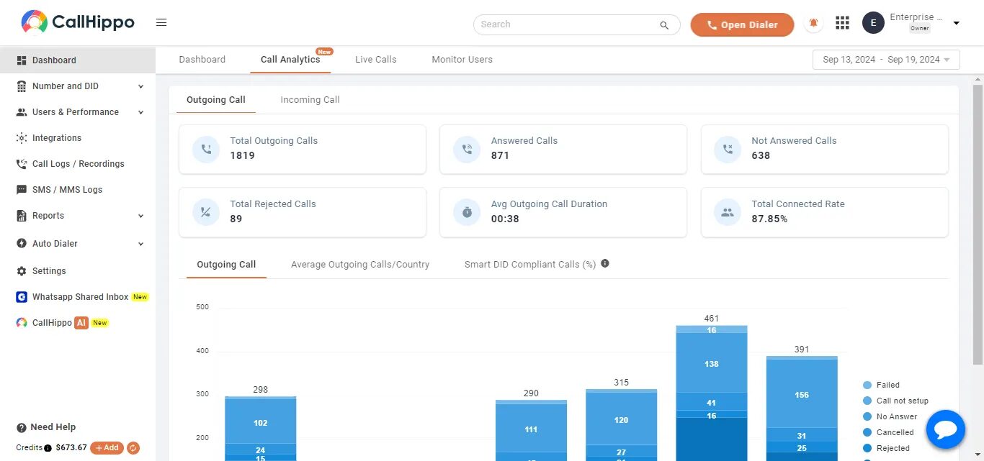Viewport: 984px width, 461px height.
Task: Click the Open Dialer button
Action: click(x=742, y=24)
